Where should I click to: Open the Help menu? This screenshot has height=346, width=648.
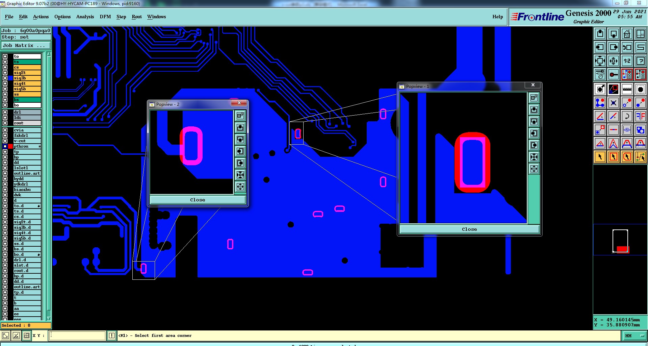point(497,17)
